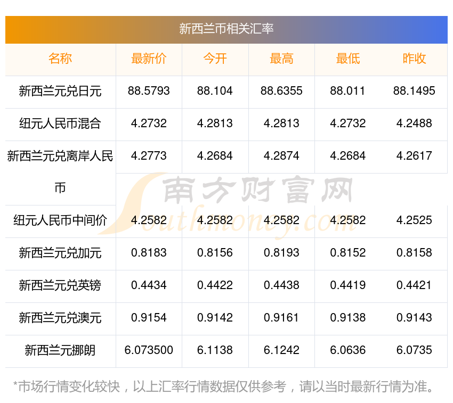Click 4.2813 in the 最高 column
Viewport: 453px width, 403px height.
coord(281,124)
